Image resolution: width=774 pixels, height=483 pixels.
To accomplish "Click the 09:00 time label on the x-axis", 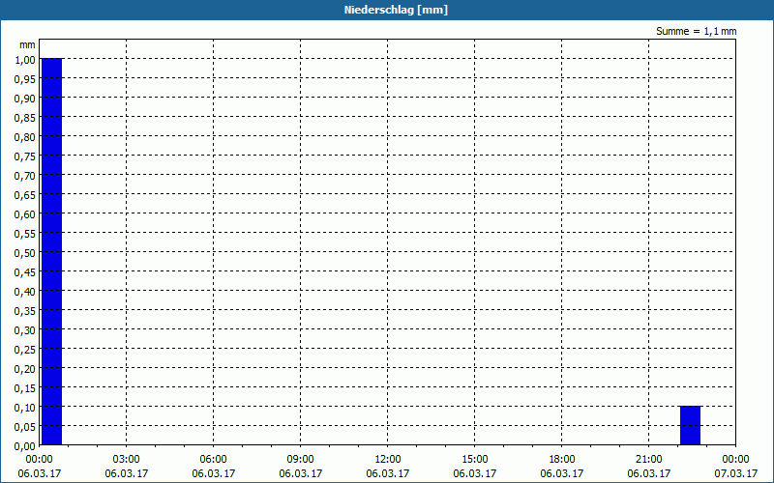I will [x=301, y=460].
